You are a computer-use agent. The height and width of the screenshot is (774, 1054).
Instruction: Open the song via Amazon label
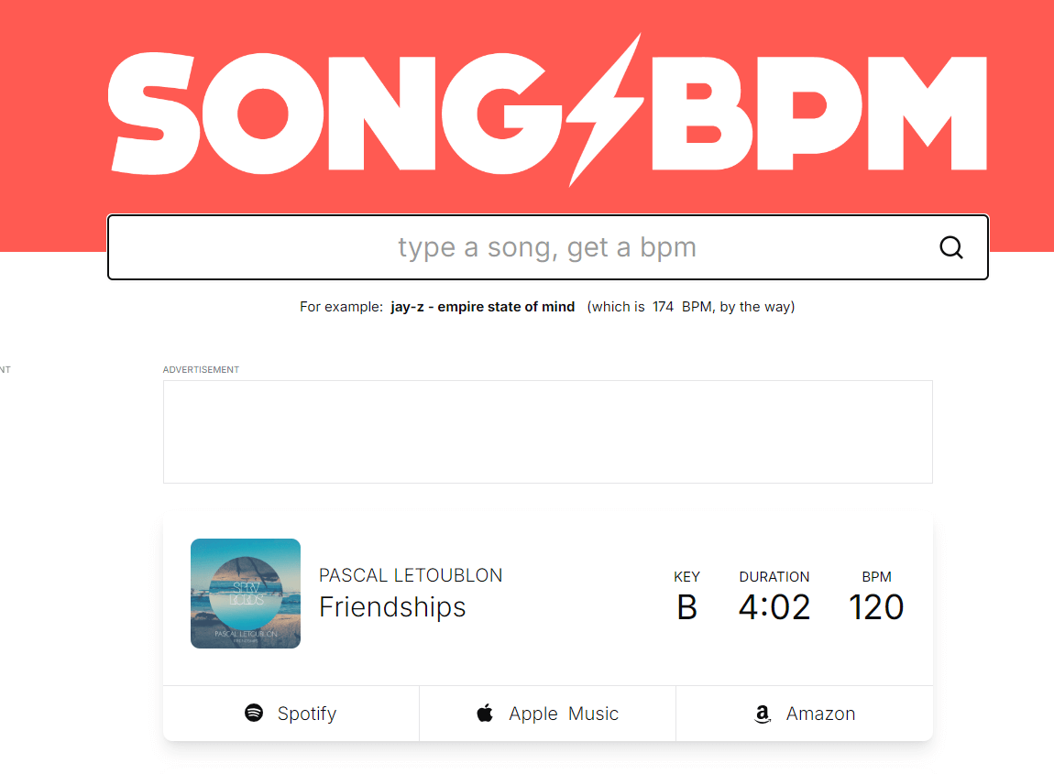[820, 714]
